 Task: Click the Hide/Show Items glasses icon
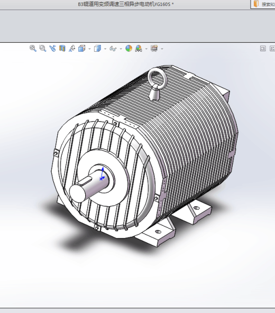click(x=113, y=49)
